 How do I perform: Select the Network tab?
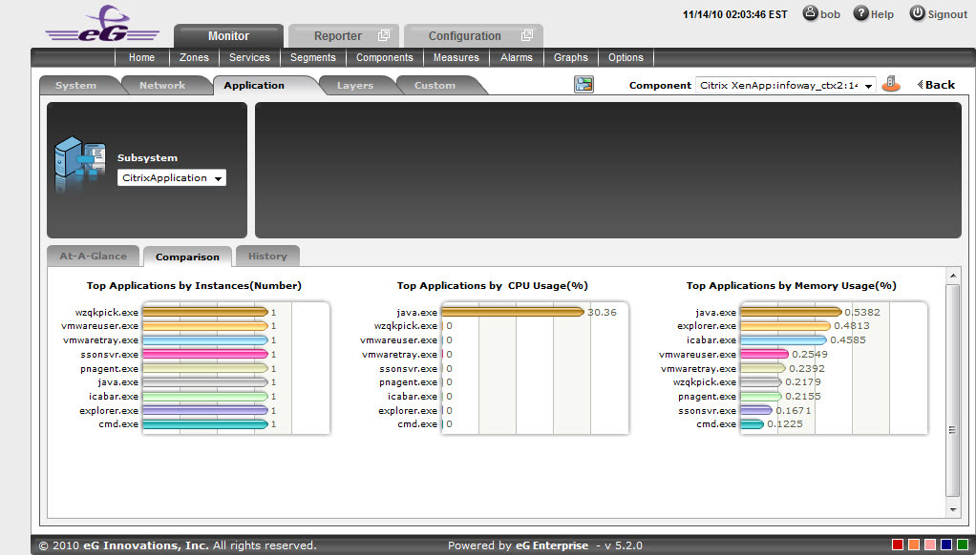pos(162,85)
